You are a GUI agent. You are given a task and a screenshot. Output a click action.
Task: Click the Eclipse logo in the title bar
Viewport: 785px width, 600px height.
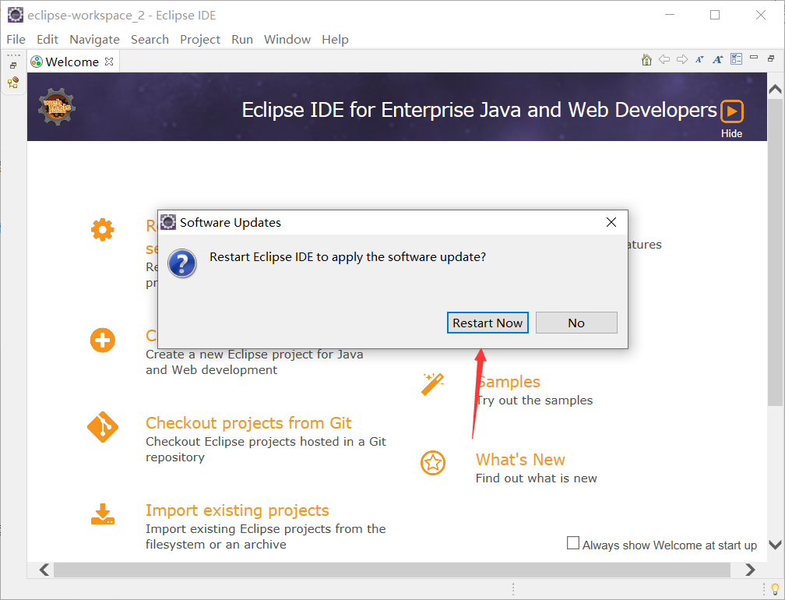pyautogui.click(x=15, y=15)
